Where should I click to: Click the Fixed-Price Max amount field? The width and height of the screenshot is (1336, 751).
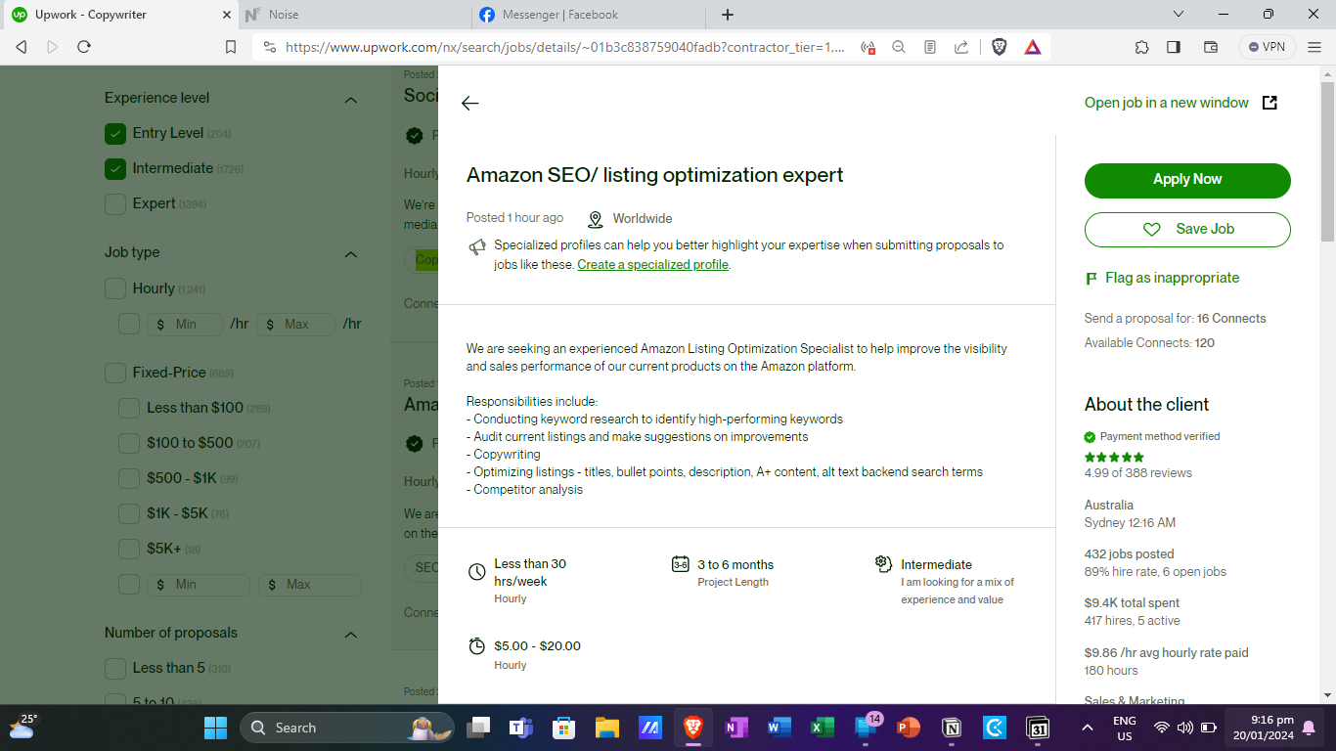(310, 585)
